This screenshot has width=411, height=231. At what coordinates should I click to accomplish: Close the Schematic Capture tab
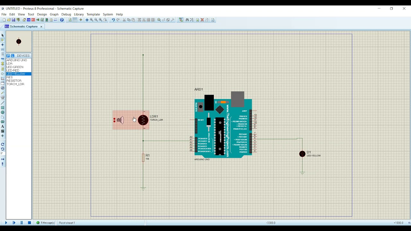coord(41,27)
